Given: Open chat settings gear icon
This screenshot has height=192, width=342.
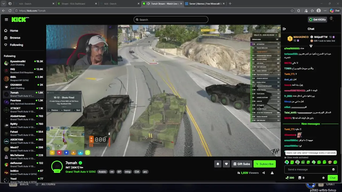Looking at the screenshot, I should pyautogui.click(x=323, y=178).
